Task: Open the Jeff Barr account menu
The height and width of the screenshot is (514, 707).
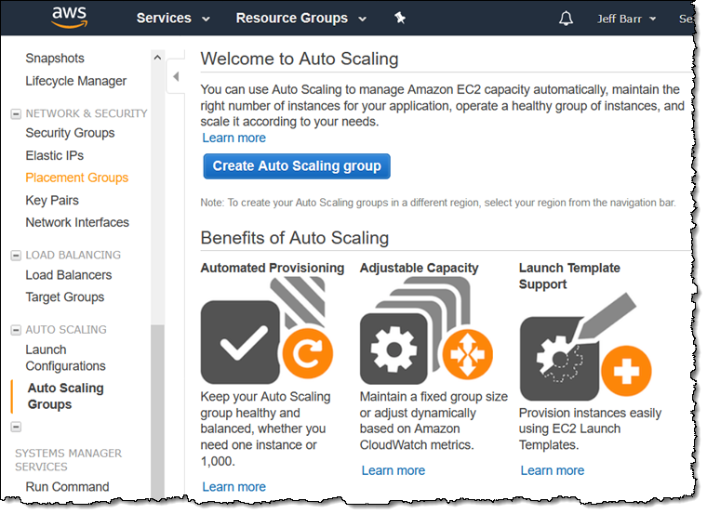Action: 627,19
